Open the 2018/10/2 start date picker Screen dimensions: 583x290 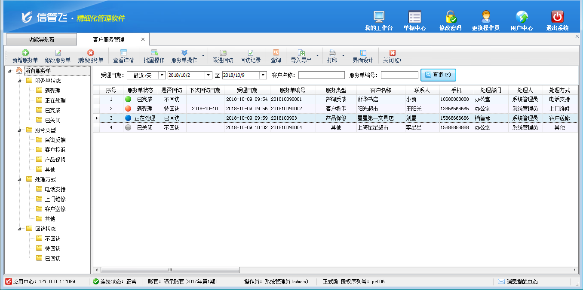209,75
